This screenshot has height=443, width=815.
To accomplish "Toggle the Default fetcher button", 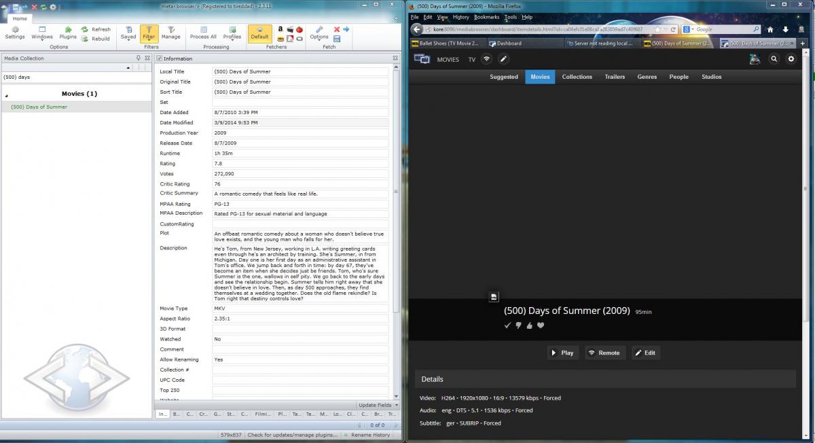I will 259,33.
